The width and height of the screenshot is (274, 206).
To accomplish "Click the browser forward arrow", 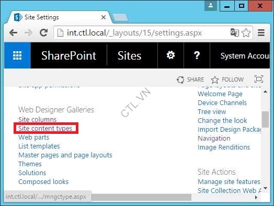I will tap(28, 32).
